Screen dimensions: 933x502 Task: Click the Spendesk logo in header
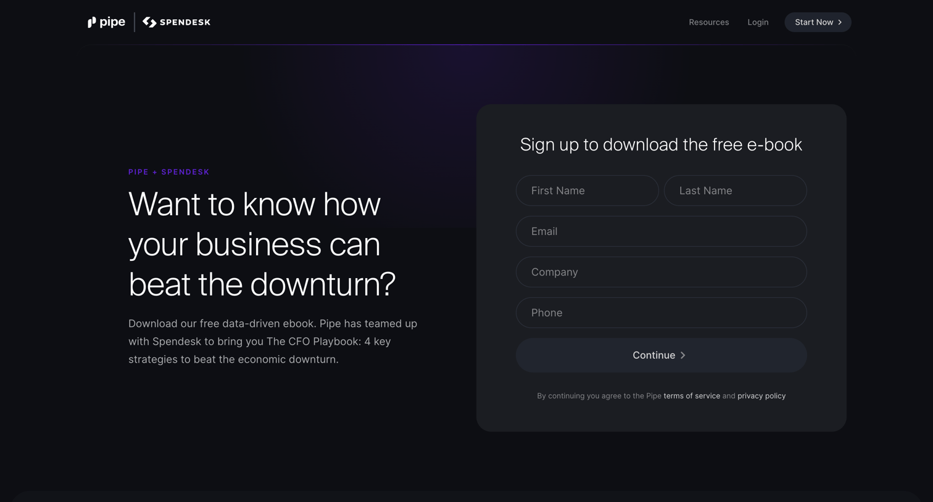click(x=176, y=22)
